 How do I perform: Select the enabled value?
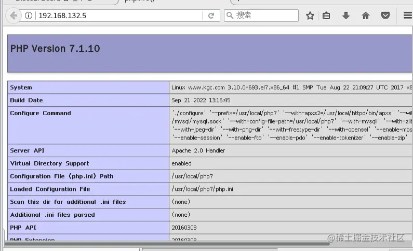click(181, 163)
